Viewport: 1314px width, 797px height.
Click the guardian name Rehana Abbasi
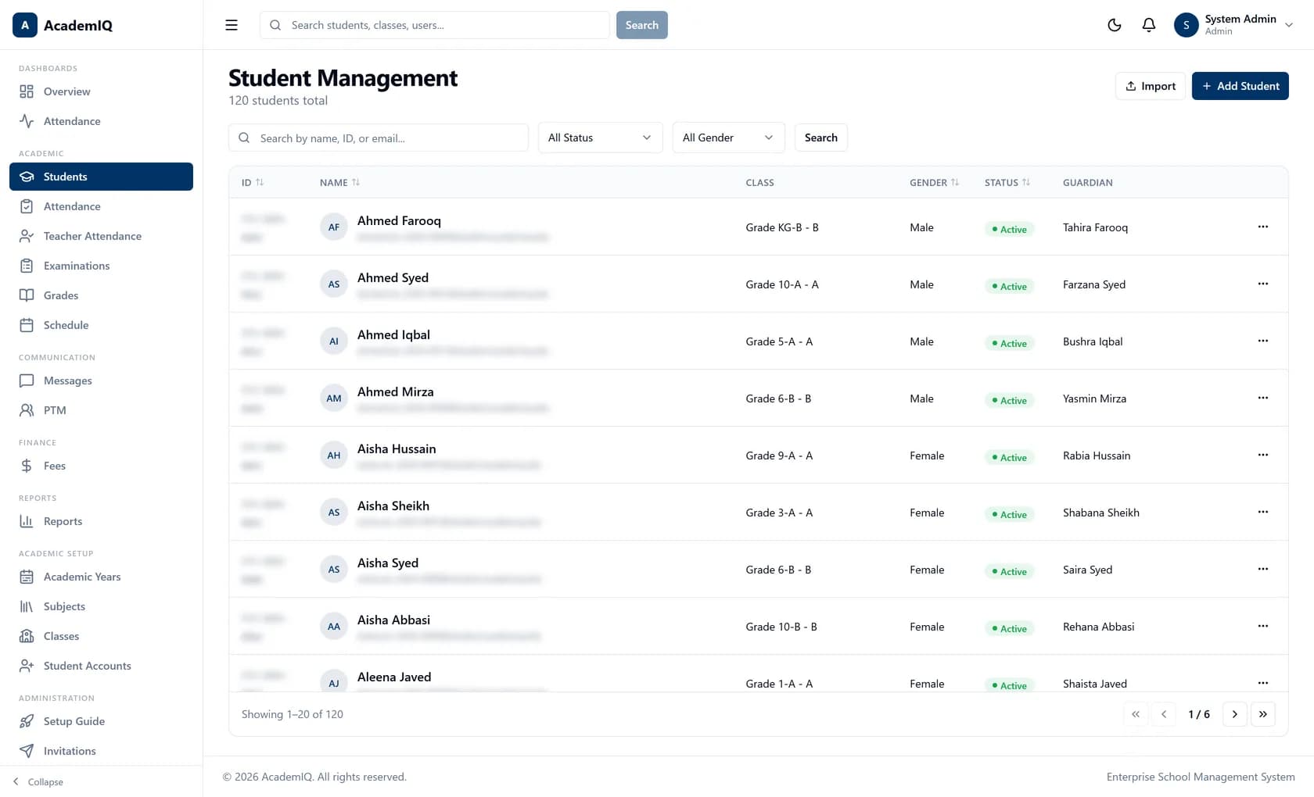click(x=1098, y=627)
